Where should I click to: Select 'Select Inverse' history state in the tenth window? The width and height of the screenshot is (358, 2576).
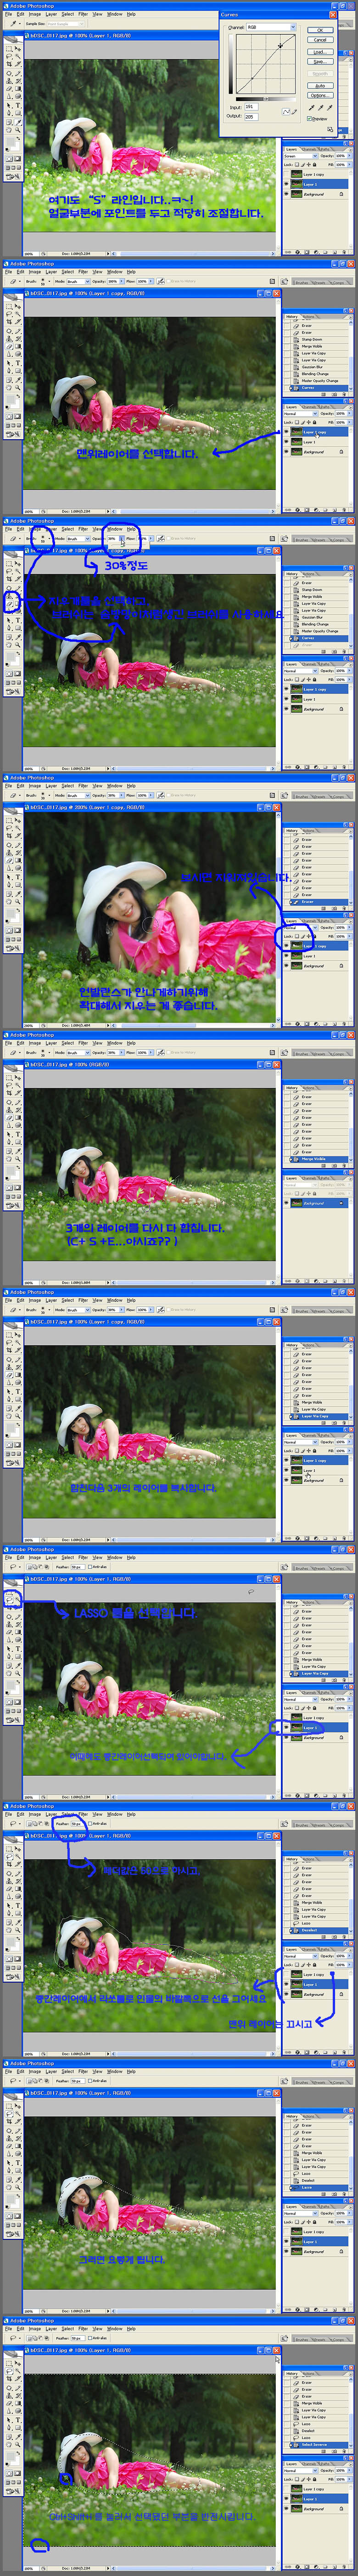pos(320,2445)
